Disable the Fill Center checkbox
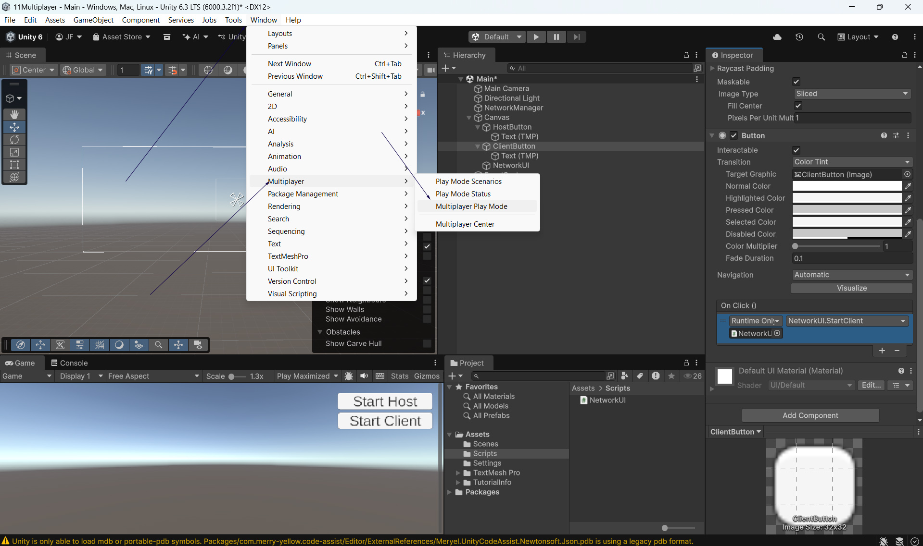The width and height of the screenshot is (923, 546). coord(798,106)
